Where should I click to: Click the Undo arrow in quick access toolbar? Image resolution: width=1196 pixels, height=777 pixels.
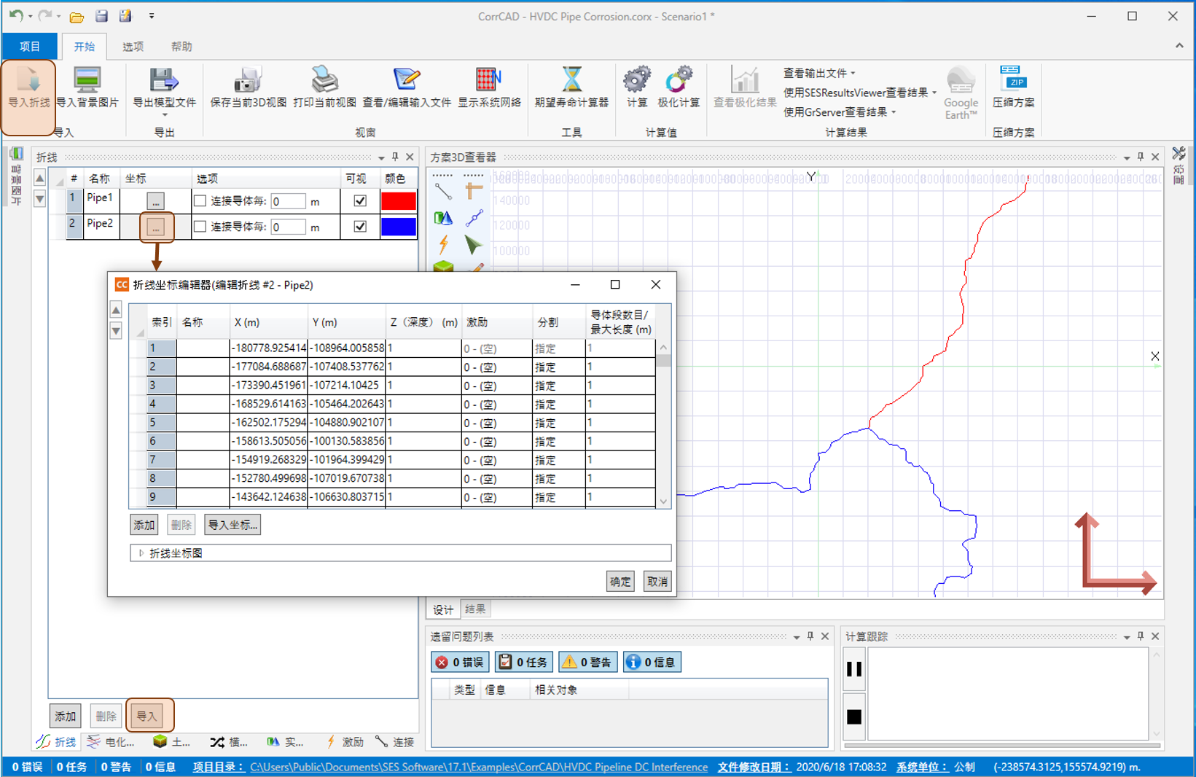[x=16, y=15]
